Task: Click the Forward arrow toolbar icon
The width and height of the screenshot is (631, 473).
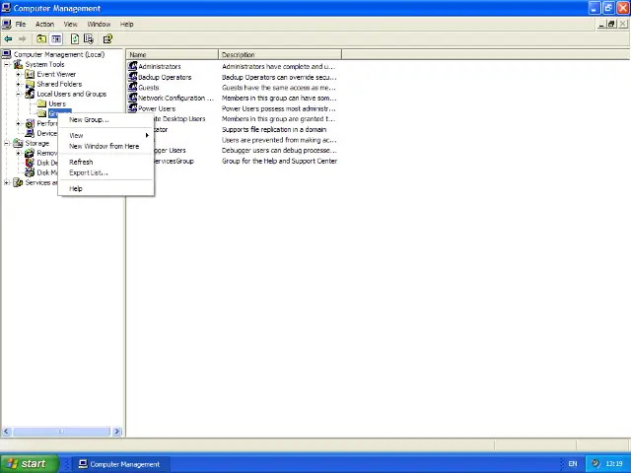Action: point(23,39)
